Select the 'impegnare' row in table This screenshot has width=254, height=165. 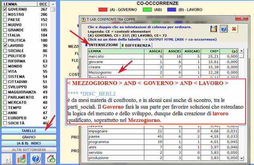click(x=163, y=131)
